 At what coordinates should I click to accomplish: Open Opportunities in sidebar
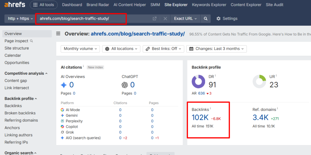click(x=17, y=62)
